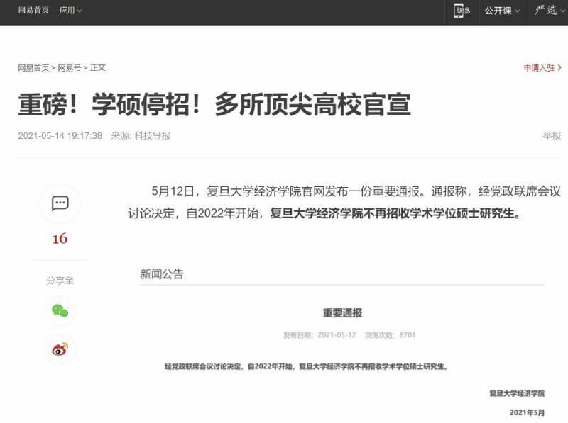
Task: Click the 2021年5月 date text
Action: click(527, 412)
